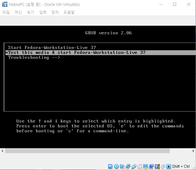Image resolution: width=196 pixels, height=170 pixels.
Task: Click the host key arrow icon
Action: [x=168, y=167]
